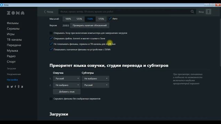Click the Субтитры column header
The height and width of the screenshot is (124, 221).
88,73
